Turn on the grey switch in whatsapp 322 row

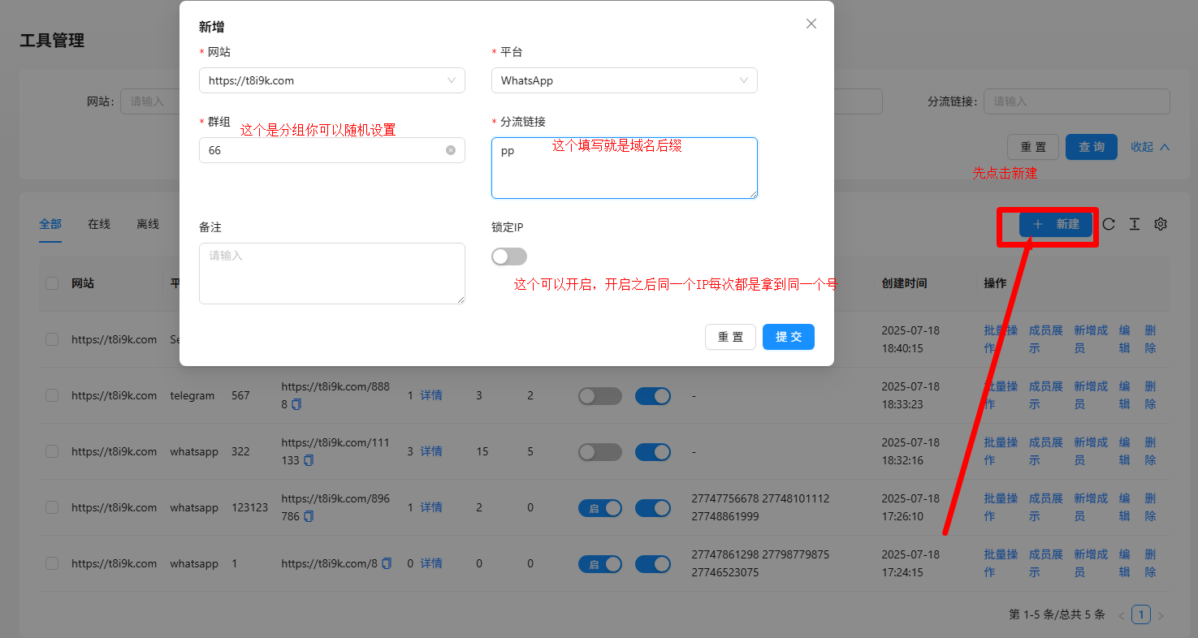point(600,451)
